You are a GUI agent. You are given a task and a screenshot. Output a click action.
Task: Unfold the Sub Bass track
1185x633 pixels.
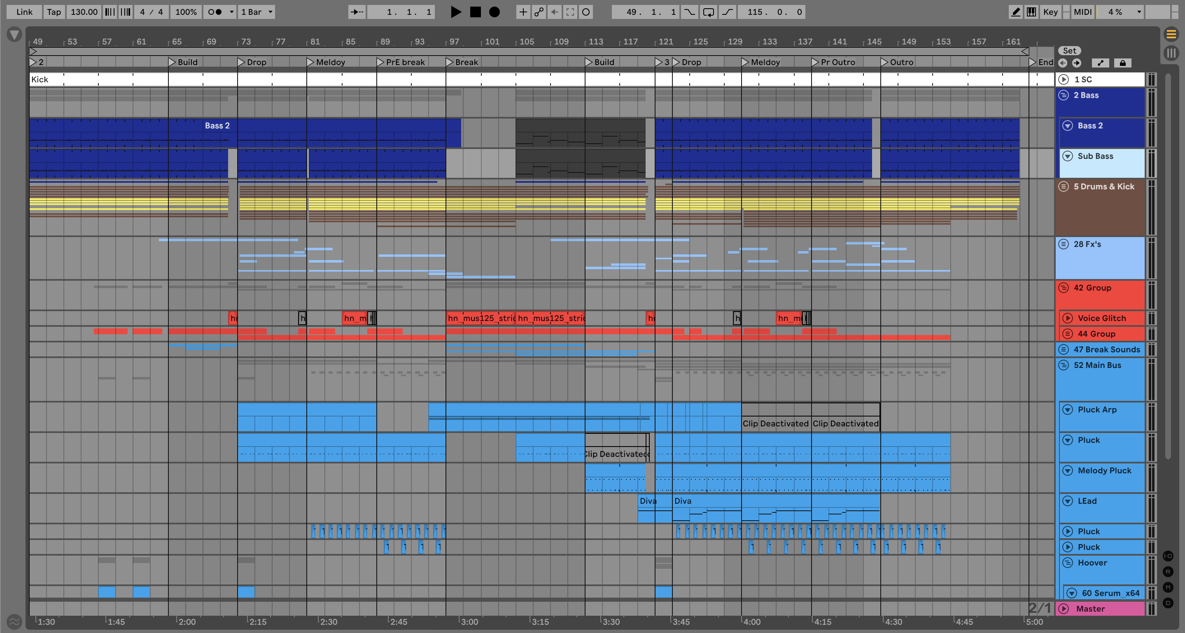[x=1068, y=156]
